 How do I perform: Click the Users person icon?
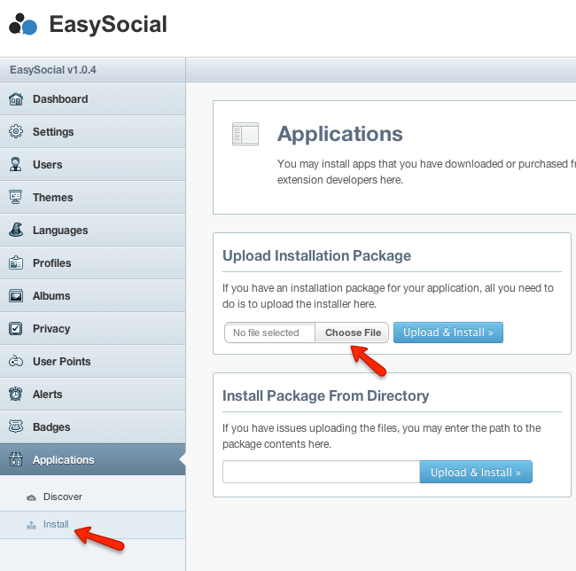point(16,165)
